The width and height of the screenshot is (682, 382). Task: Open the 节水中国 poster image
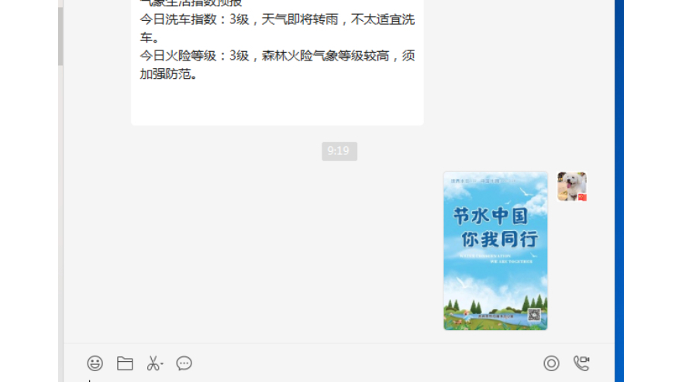(495, 250)
